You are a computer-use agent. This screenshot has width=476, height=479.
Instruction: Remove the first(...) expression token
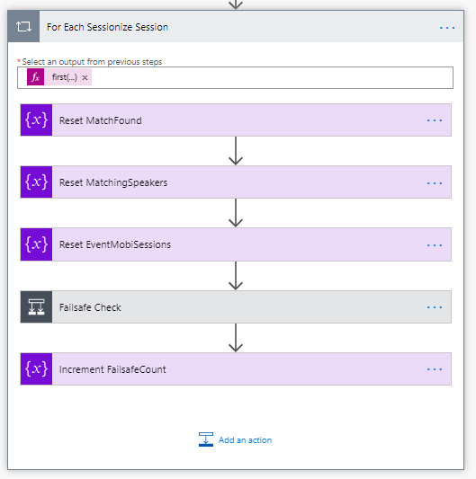(x=85, y=77)
